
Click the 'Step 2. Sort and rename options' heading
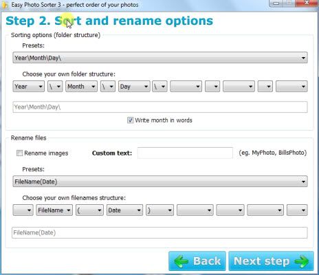coord(109,21)
